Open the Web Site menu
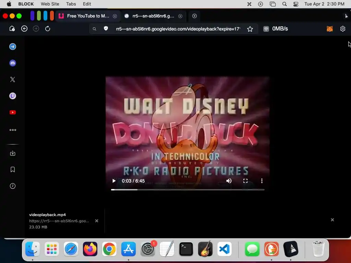This screenshot has height=263, width=351. point(50,4)
